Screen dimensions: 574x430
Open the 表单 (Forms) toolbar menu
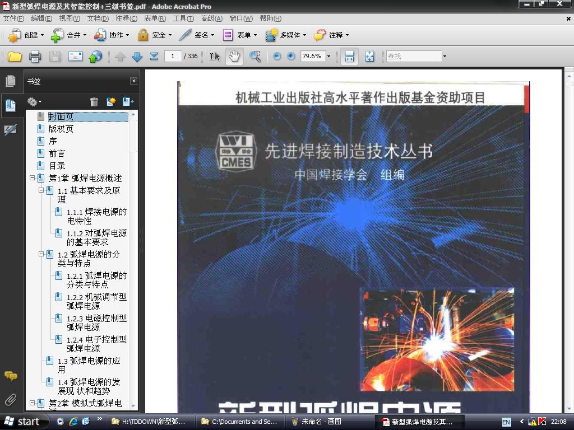tap(239, 35)
